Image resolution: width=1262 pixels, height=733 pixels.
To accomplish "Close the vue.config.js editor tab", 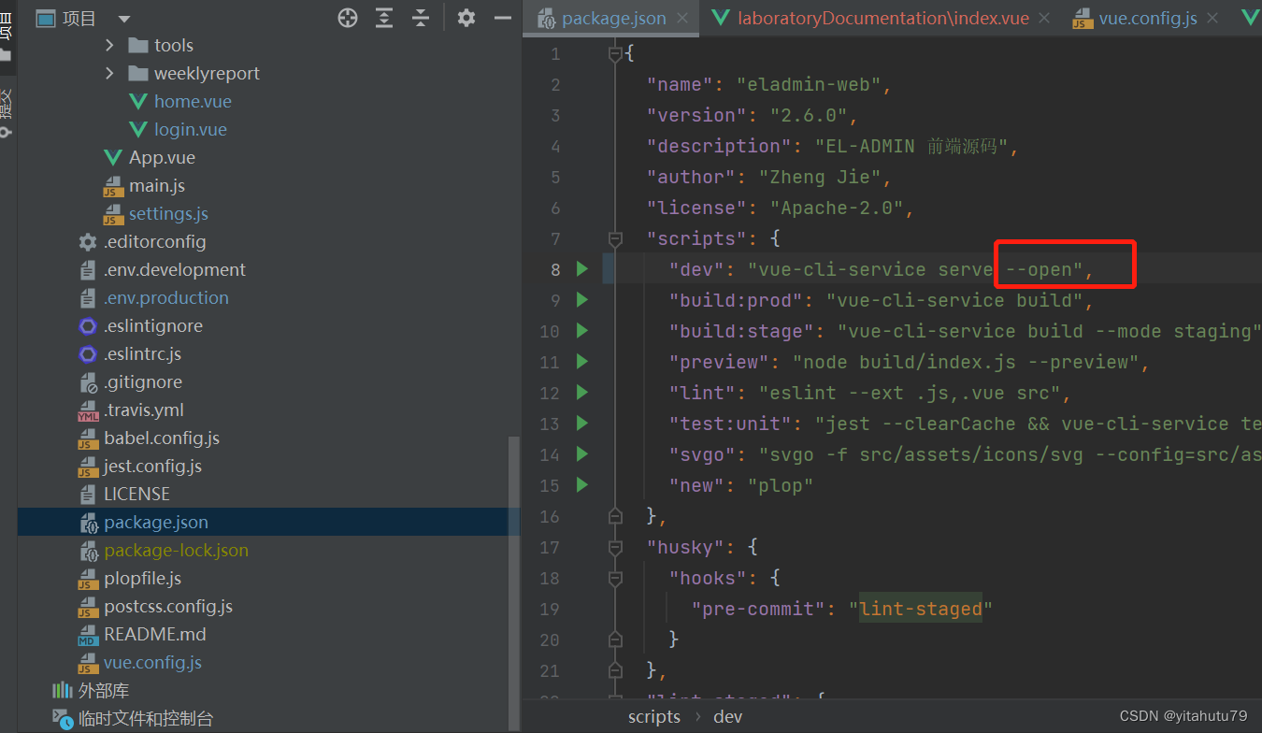I will pos(1213,18).
